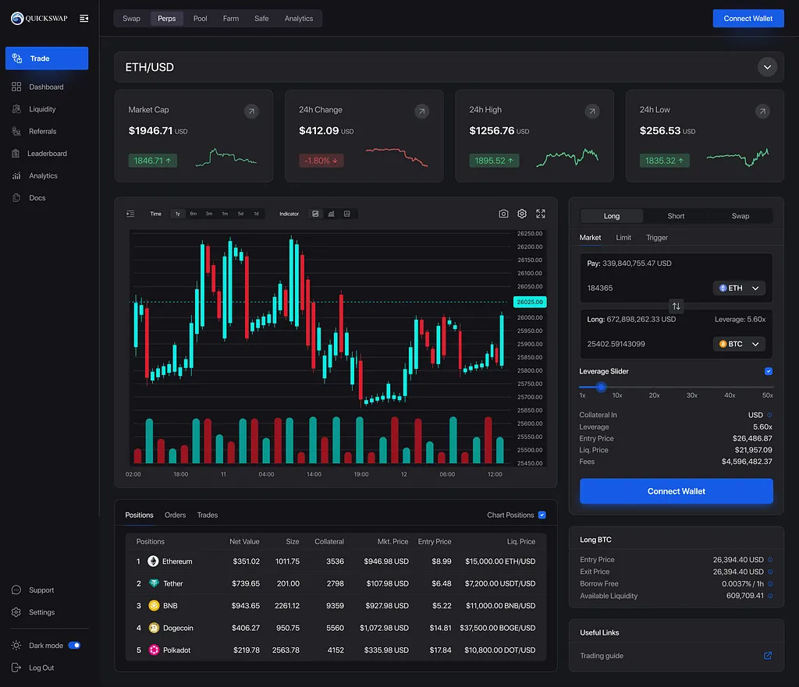Open Analytics in the left sidebar
This screenshot has height=687, width=799.
[34, 175]
